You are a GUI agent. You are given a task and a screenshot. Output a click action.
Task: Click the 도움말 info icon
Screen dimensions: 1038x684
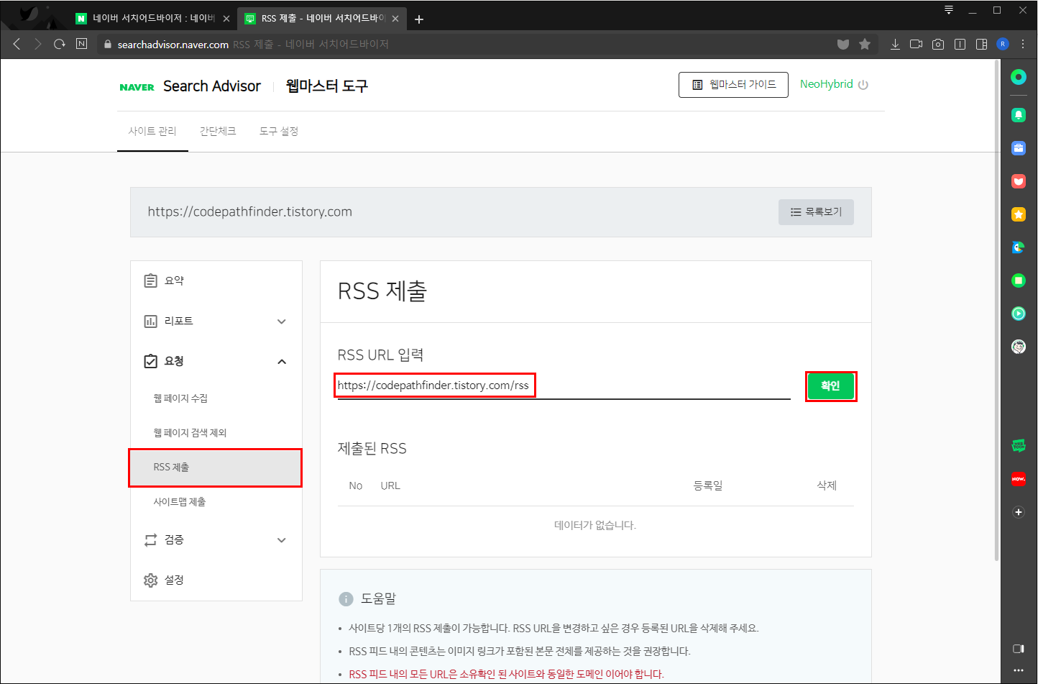pyautogui.click(x=346, y=599)
